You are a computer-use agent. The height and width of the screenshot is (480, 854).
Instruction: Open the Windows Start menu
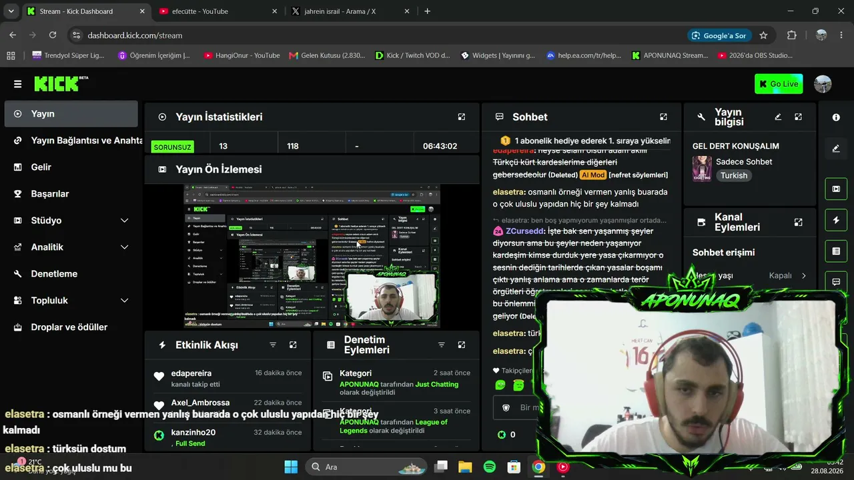point(291,467)
